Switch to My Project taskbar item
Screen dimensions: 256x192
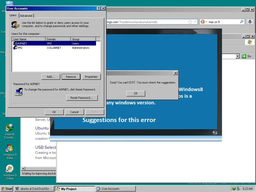click(x=75, y=189)
